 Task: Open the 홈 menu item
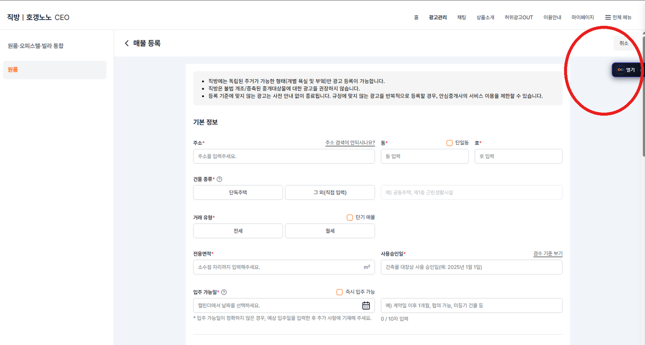tap(416, 17)
